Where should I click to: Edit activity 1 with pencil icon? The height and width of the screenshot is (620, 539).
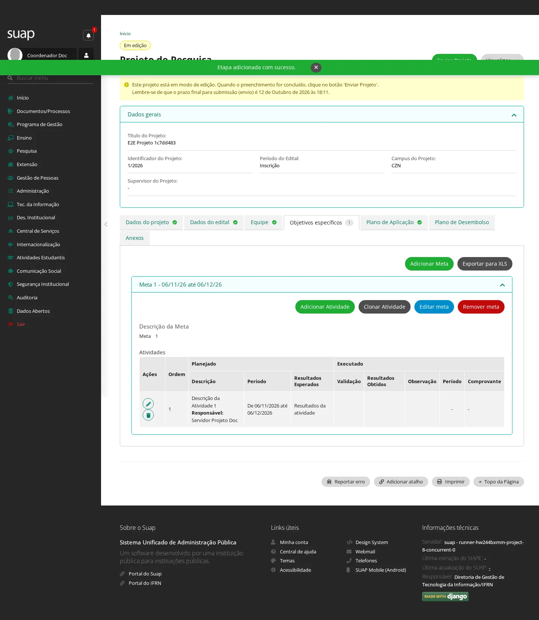(x=148, y=404)
